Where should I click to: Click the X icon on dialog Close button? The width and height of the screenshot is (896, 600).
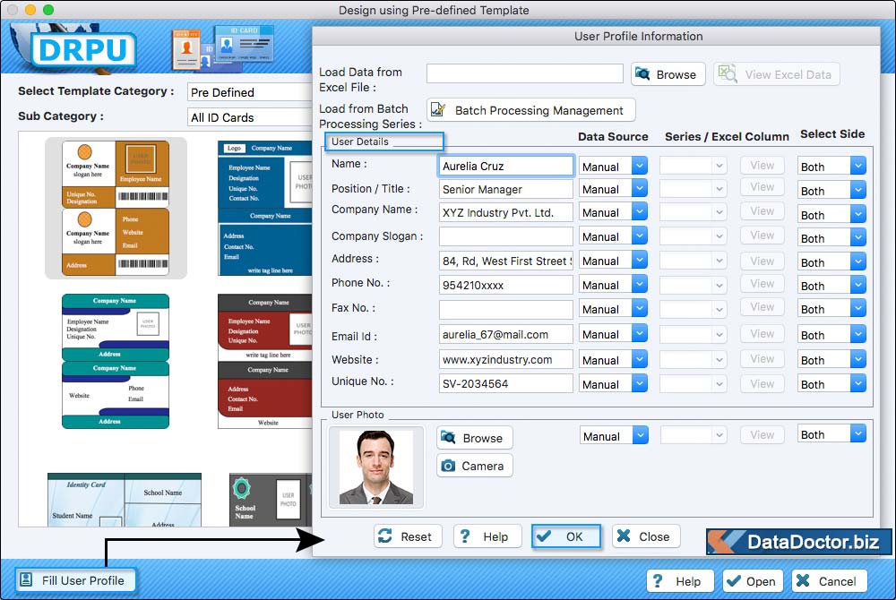pyautogui.click(x=624, y=536)
